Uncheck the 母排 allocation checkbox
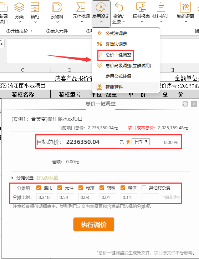Image resolution: width=199 pixels, height=259 pixels. point(81,188)
